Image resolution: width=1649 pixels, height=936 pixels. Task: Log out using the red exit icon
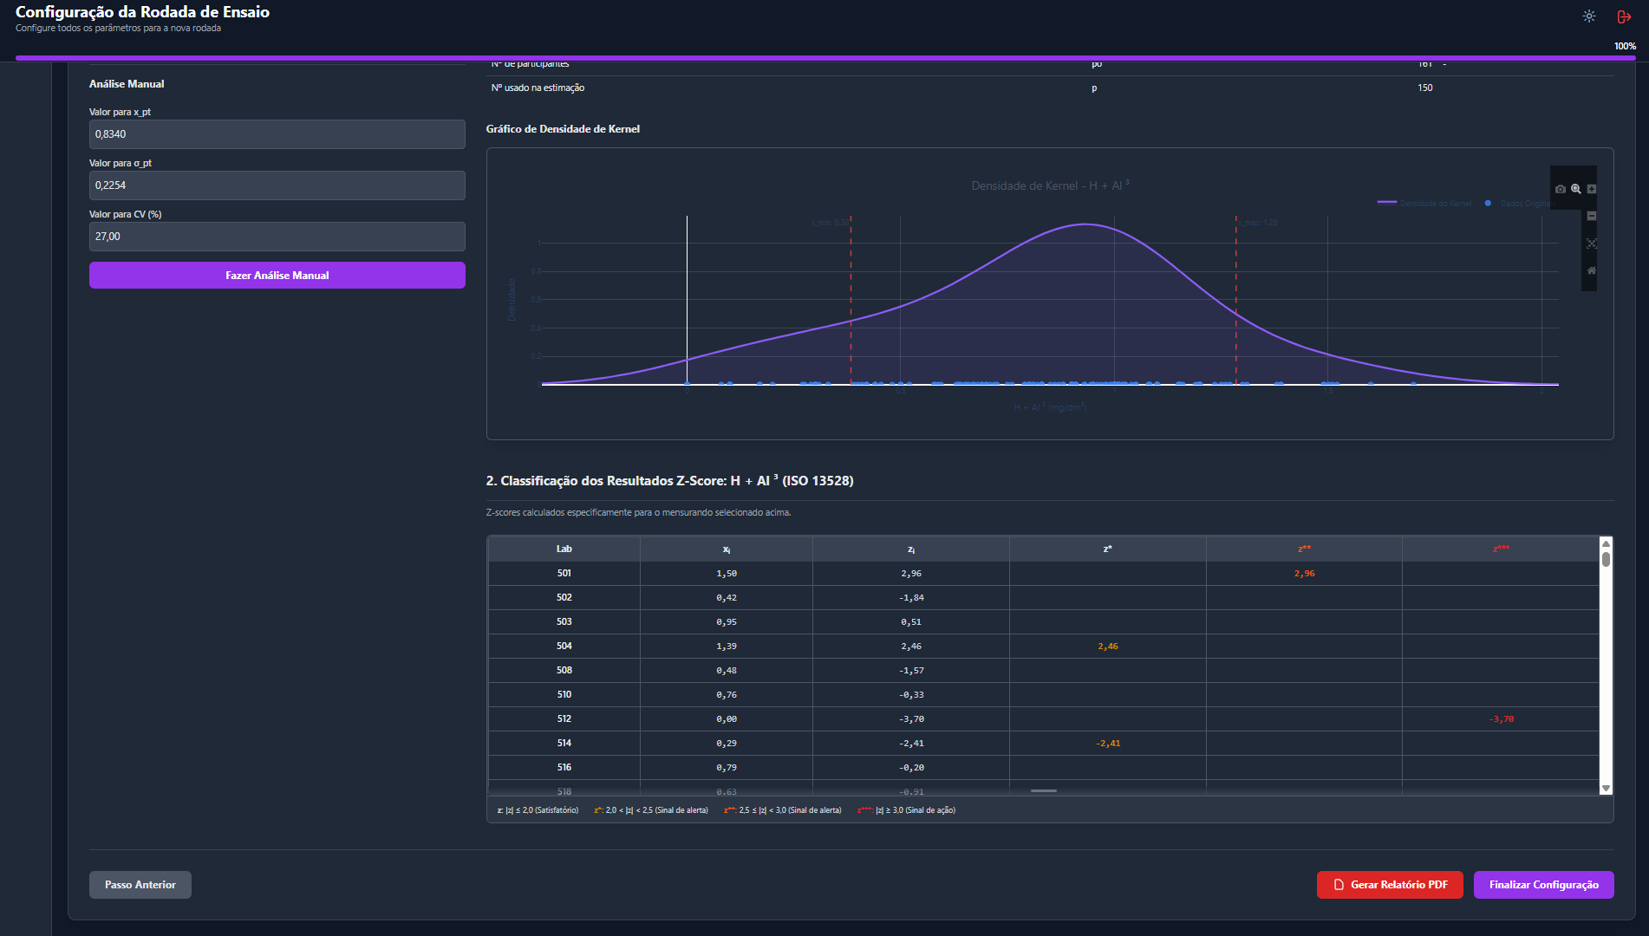click(1625, 16)
